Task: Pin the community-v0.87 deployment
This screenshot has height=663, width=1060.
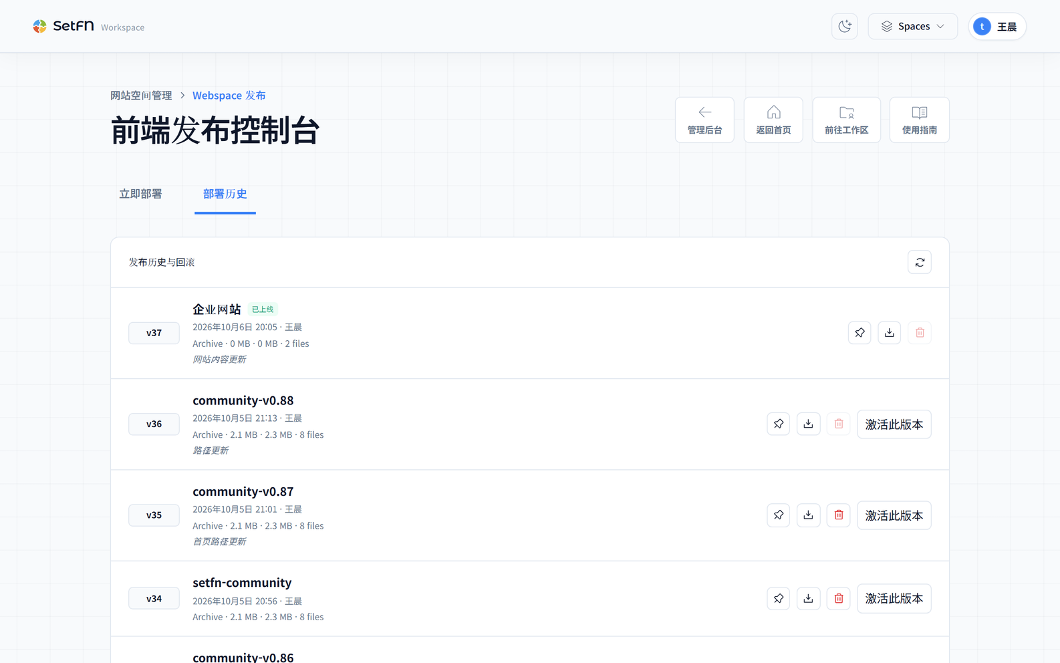Action: [779, 515]
